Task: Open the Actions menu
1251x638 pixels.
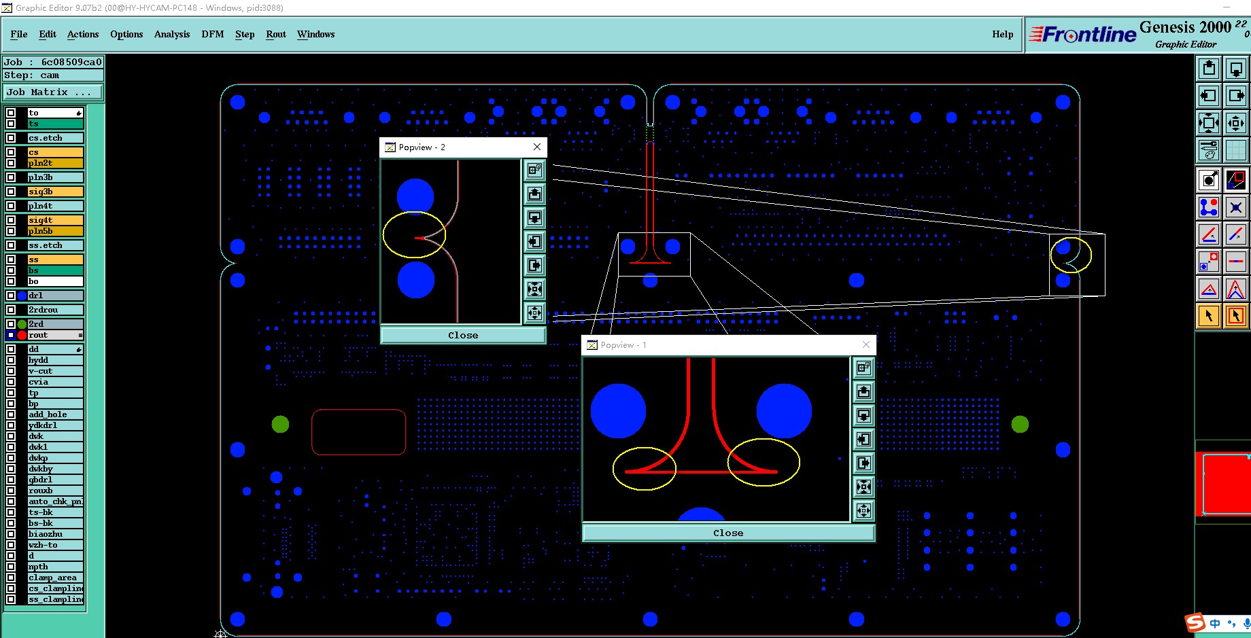Action: tap(83, 34)
